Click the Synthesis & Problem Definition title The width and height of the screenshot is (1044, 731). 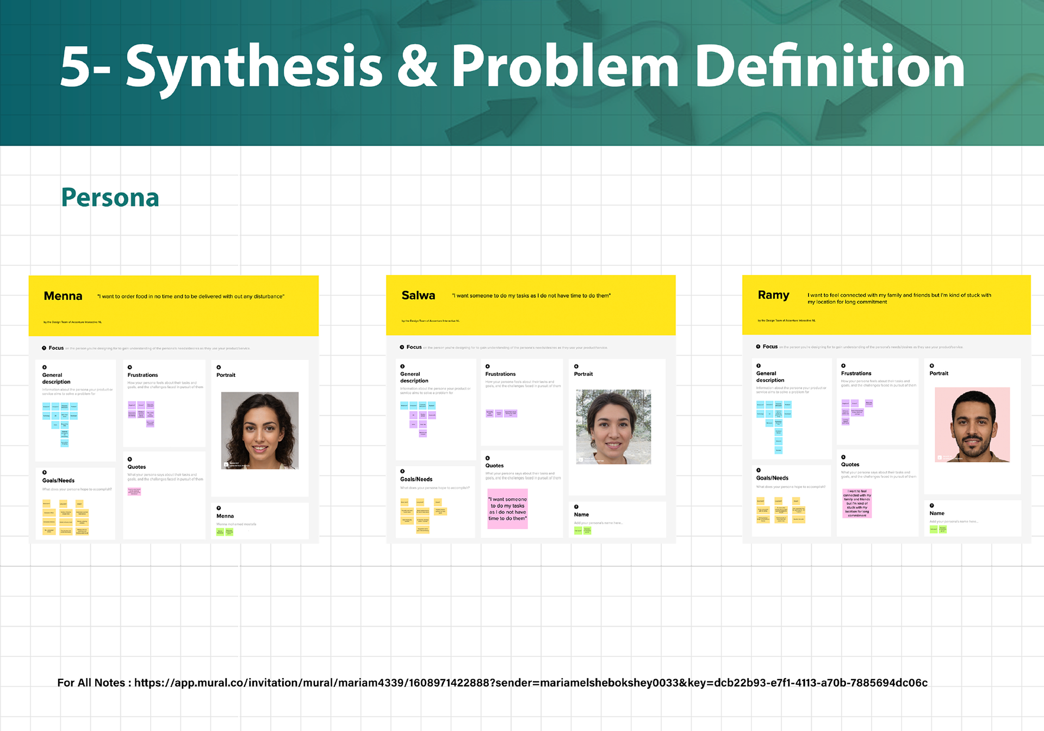pos(512,67)
